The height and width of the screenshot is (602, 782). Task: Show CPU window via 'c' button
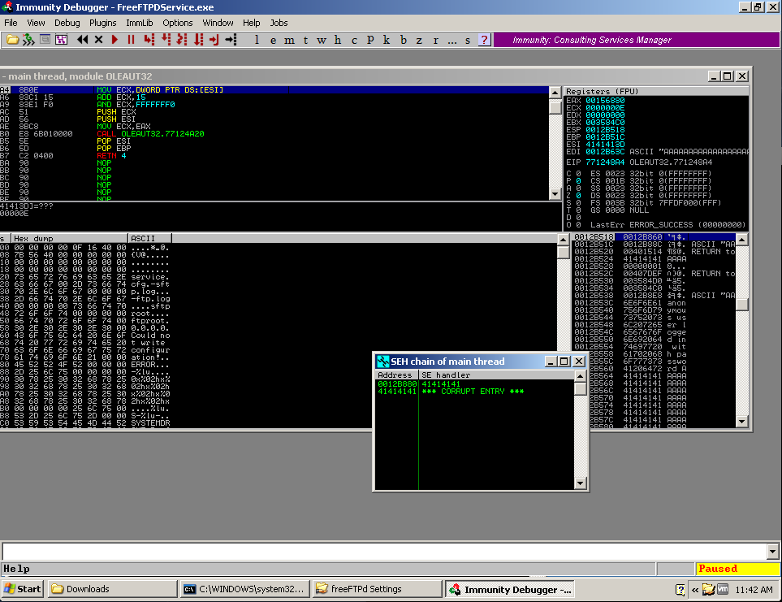point(354,40)
